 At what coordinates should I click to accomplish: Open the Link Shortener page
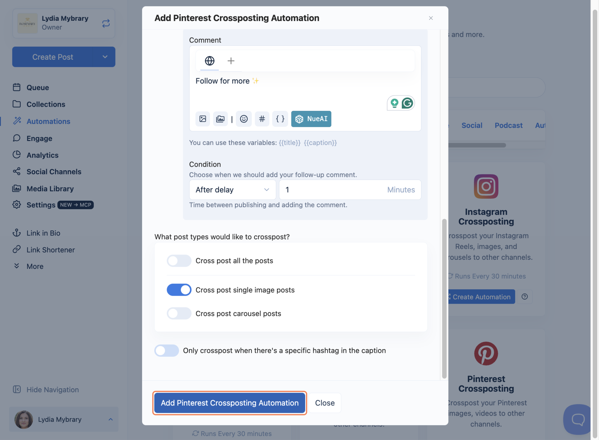51,250
